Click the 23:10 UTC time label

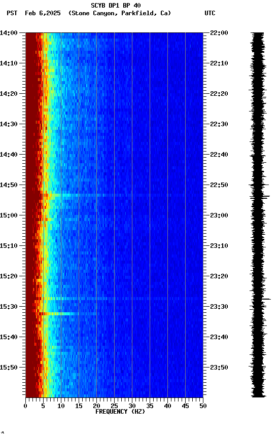click(219, 246)
